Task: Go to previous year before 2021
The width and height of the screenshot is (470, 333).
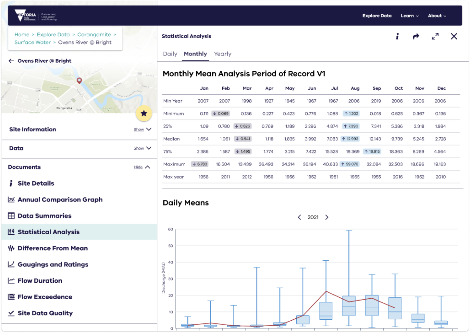Action: 299,217
